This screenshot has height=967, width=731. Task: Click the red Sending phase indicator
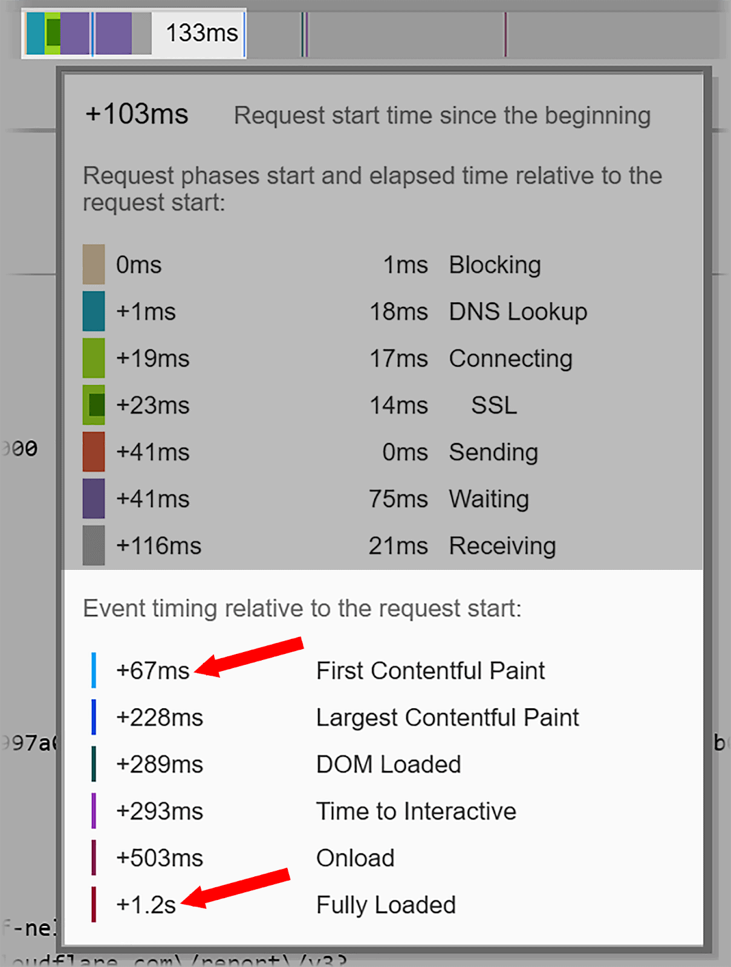(93, 452)
